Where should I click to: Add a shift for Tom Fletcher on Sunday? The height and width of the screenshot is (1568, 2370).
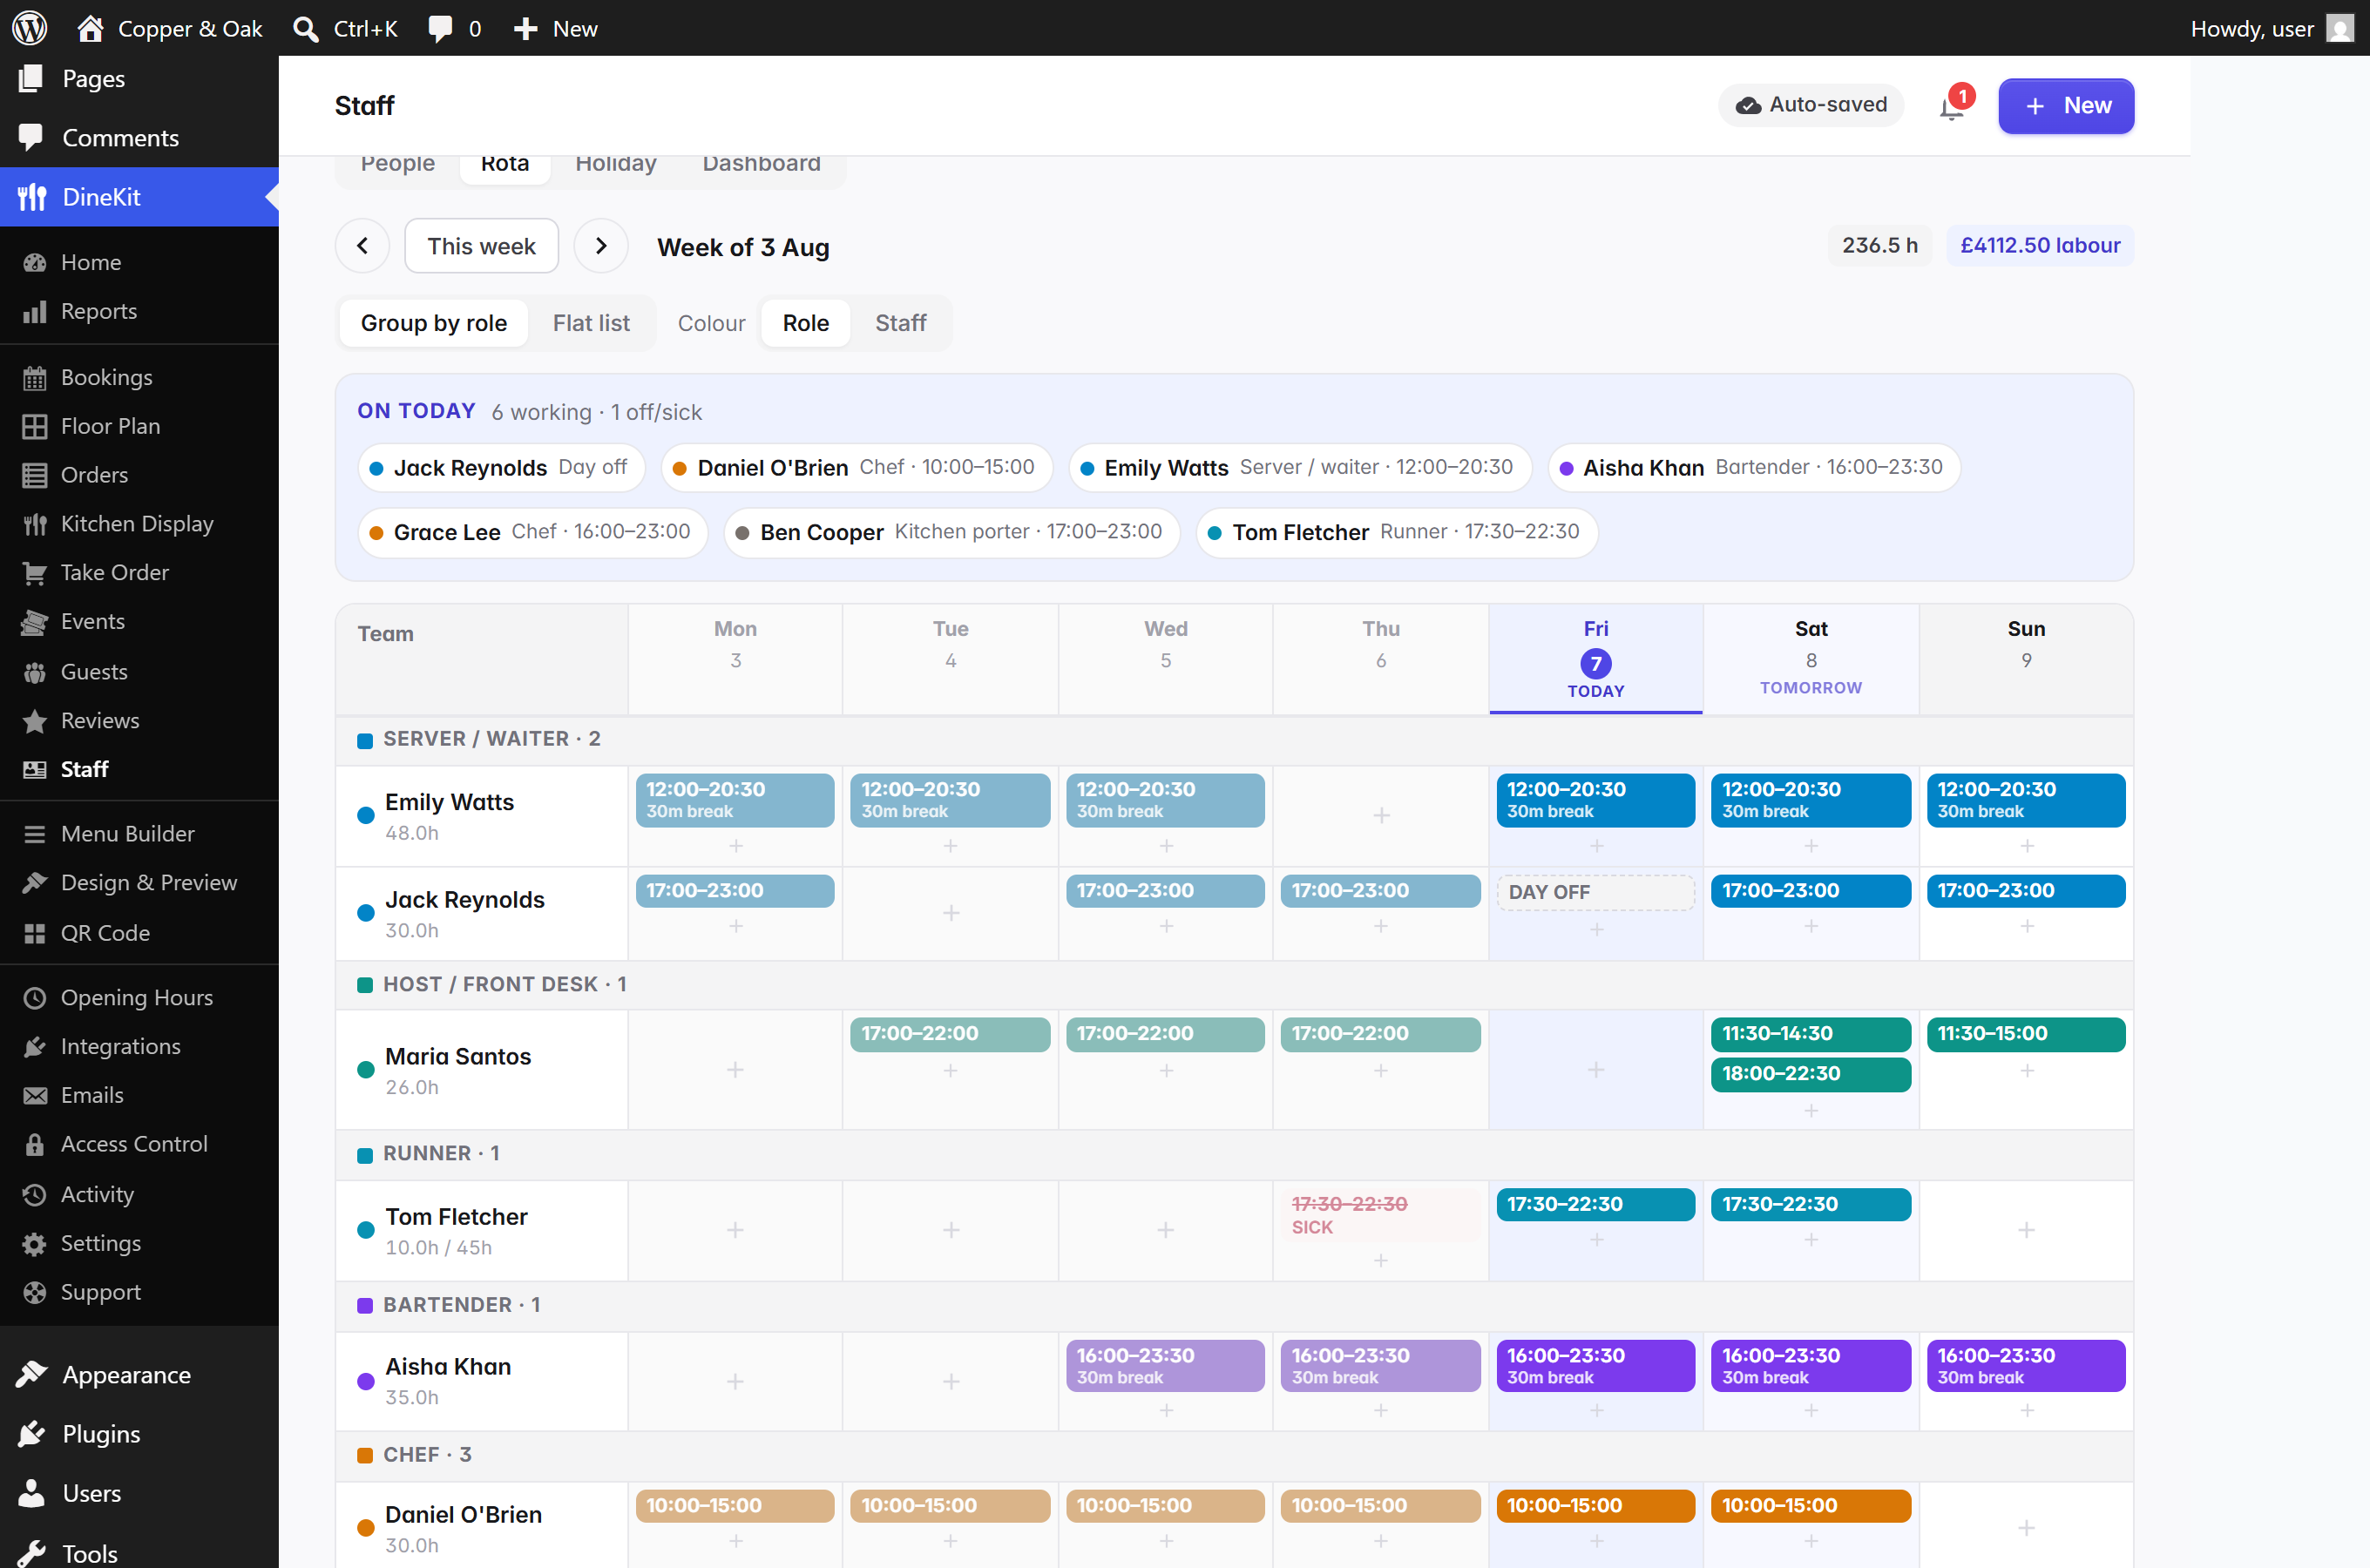click(x=2026, y=1230)
